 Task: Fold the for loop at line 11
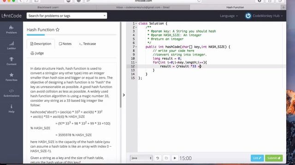tap(136, 62)
